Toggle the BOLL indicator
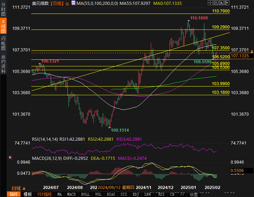The height and width of the screenshot is (197, 254). (x=85, y=194)
